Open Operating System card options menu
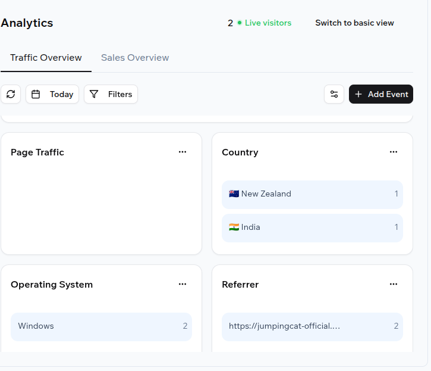This screenshot has height=371, width=431. (x=183, y=284)
